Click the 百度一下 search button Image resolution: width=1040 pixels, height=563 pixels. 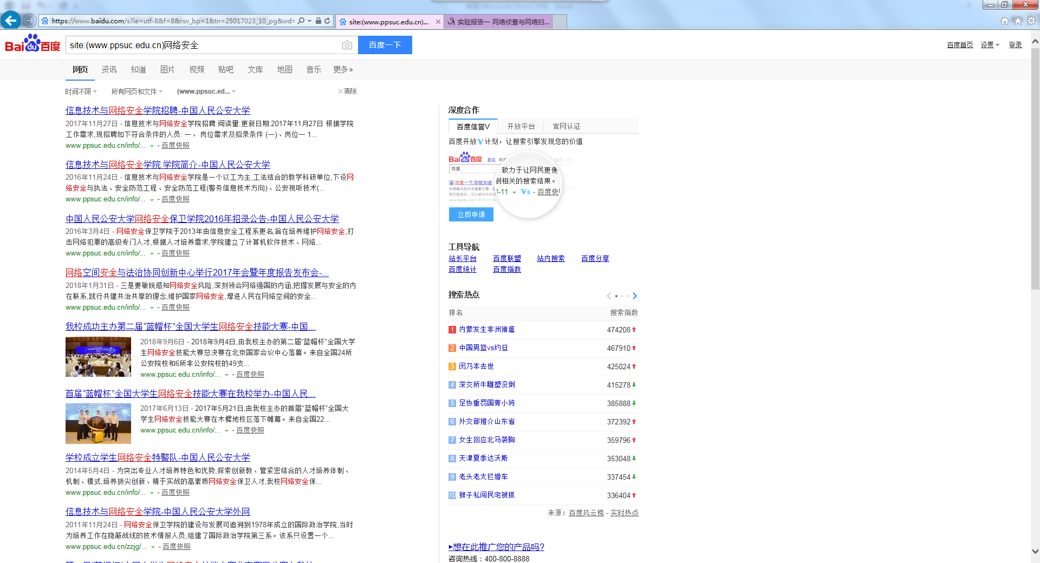(x=385, y=45)
